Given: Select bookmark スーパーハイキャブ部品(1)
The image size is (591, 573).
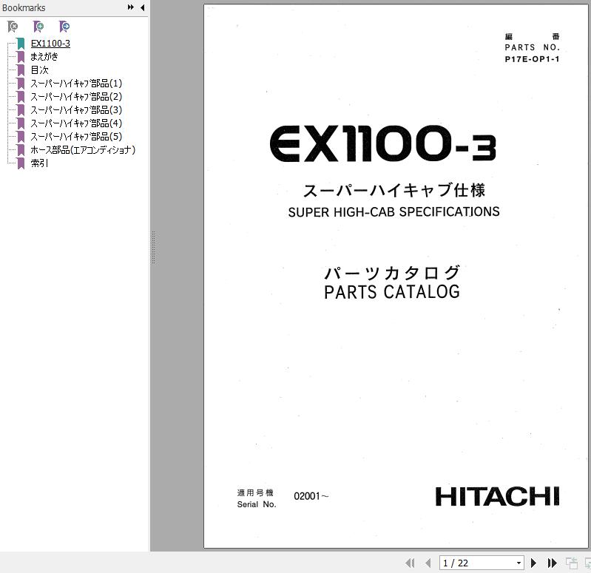Looking at the screenshot, I should click(76, 84).
